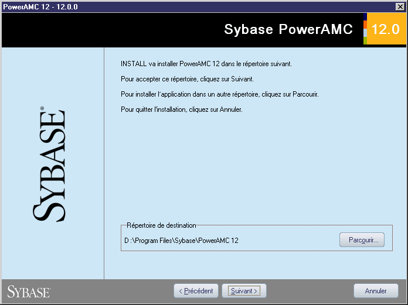Click the Répertoire de destination group label
408x305 pixels.
click(161, 225)
